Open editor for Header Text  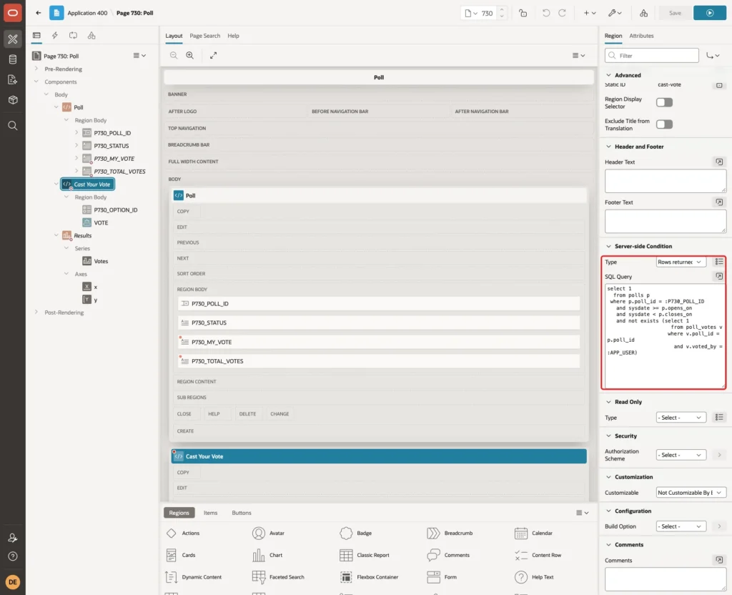pyautogui.click(x=719, y=162)
